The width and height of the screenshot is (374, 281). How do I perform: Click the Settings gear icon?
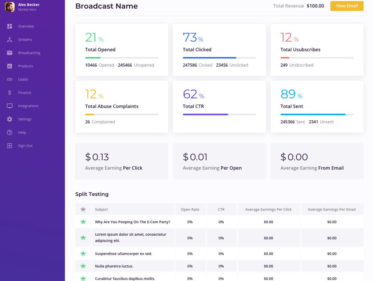pos(10,119)
